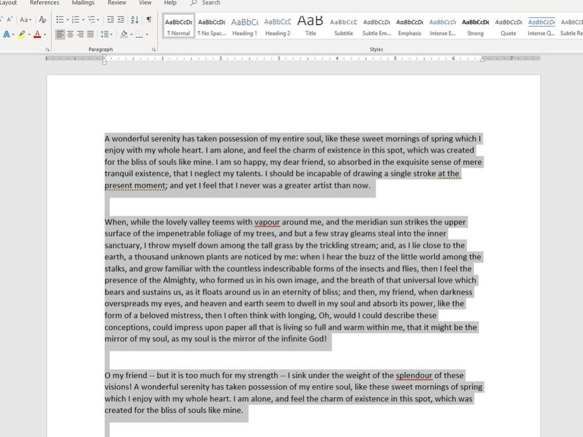Open shading color dropdown arrow
The height and width of the screenshot is (437, 583).
coord(131,34)
